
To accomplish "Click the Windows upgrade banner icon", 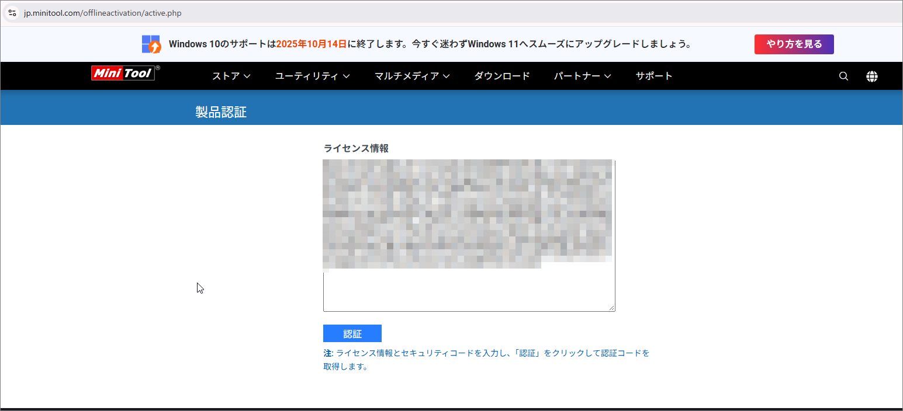I will [x=151, y=44].
